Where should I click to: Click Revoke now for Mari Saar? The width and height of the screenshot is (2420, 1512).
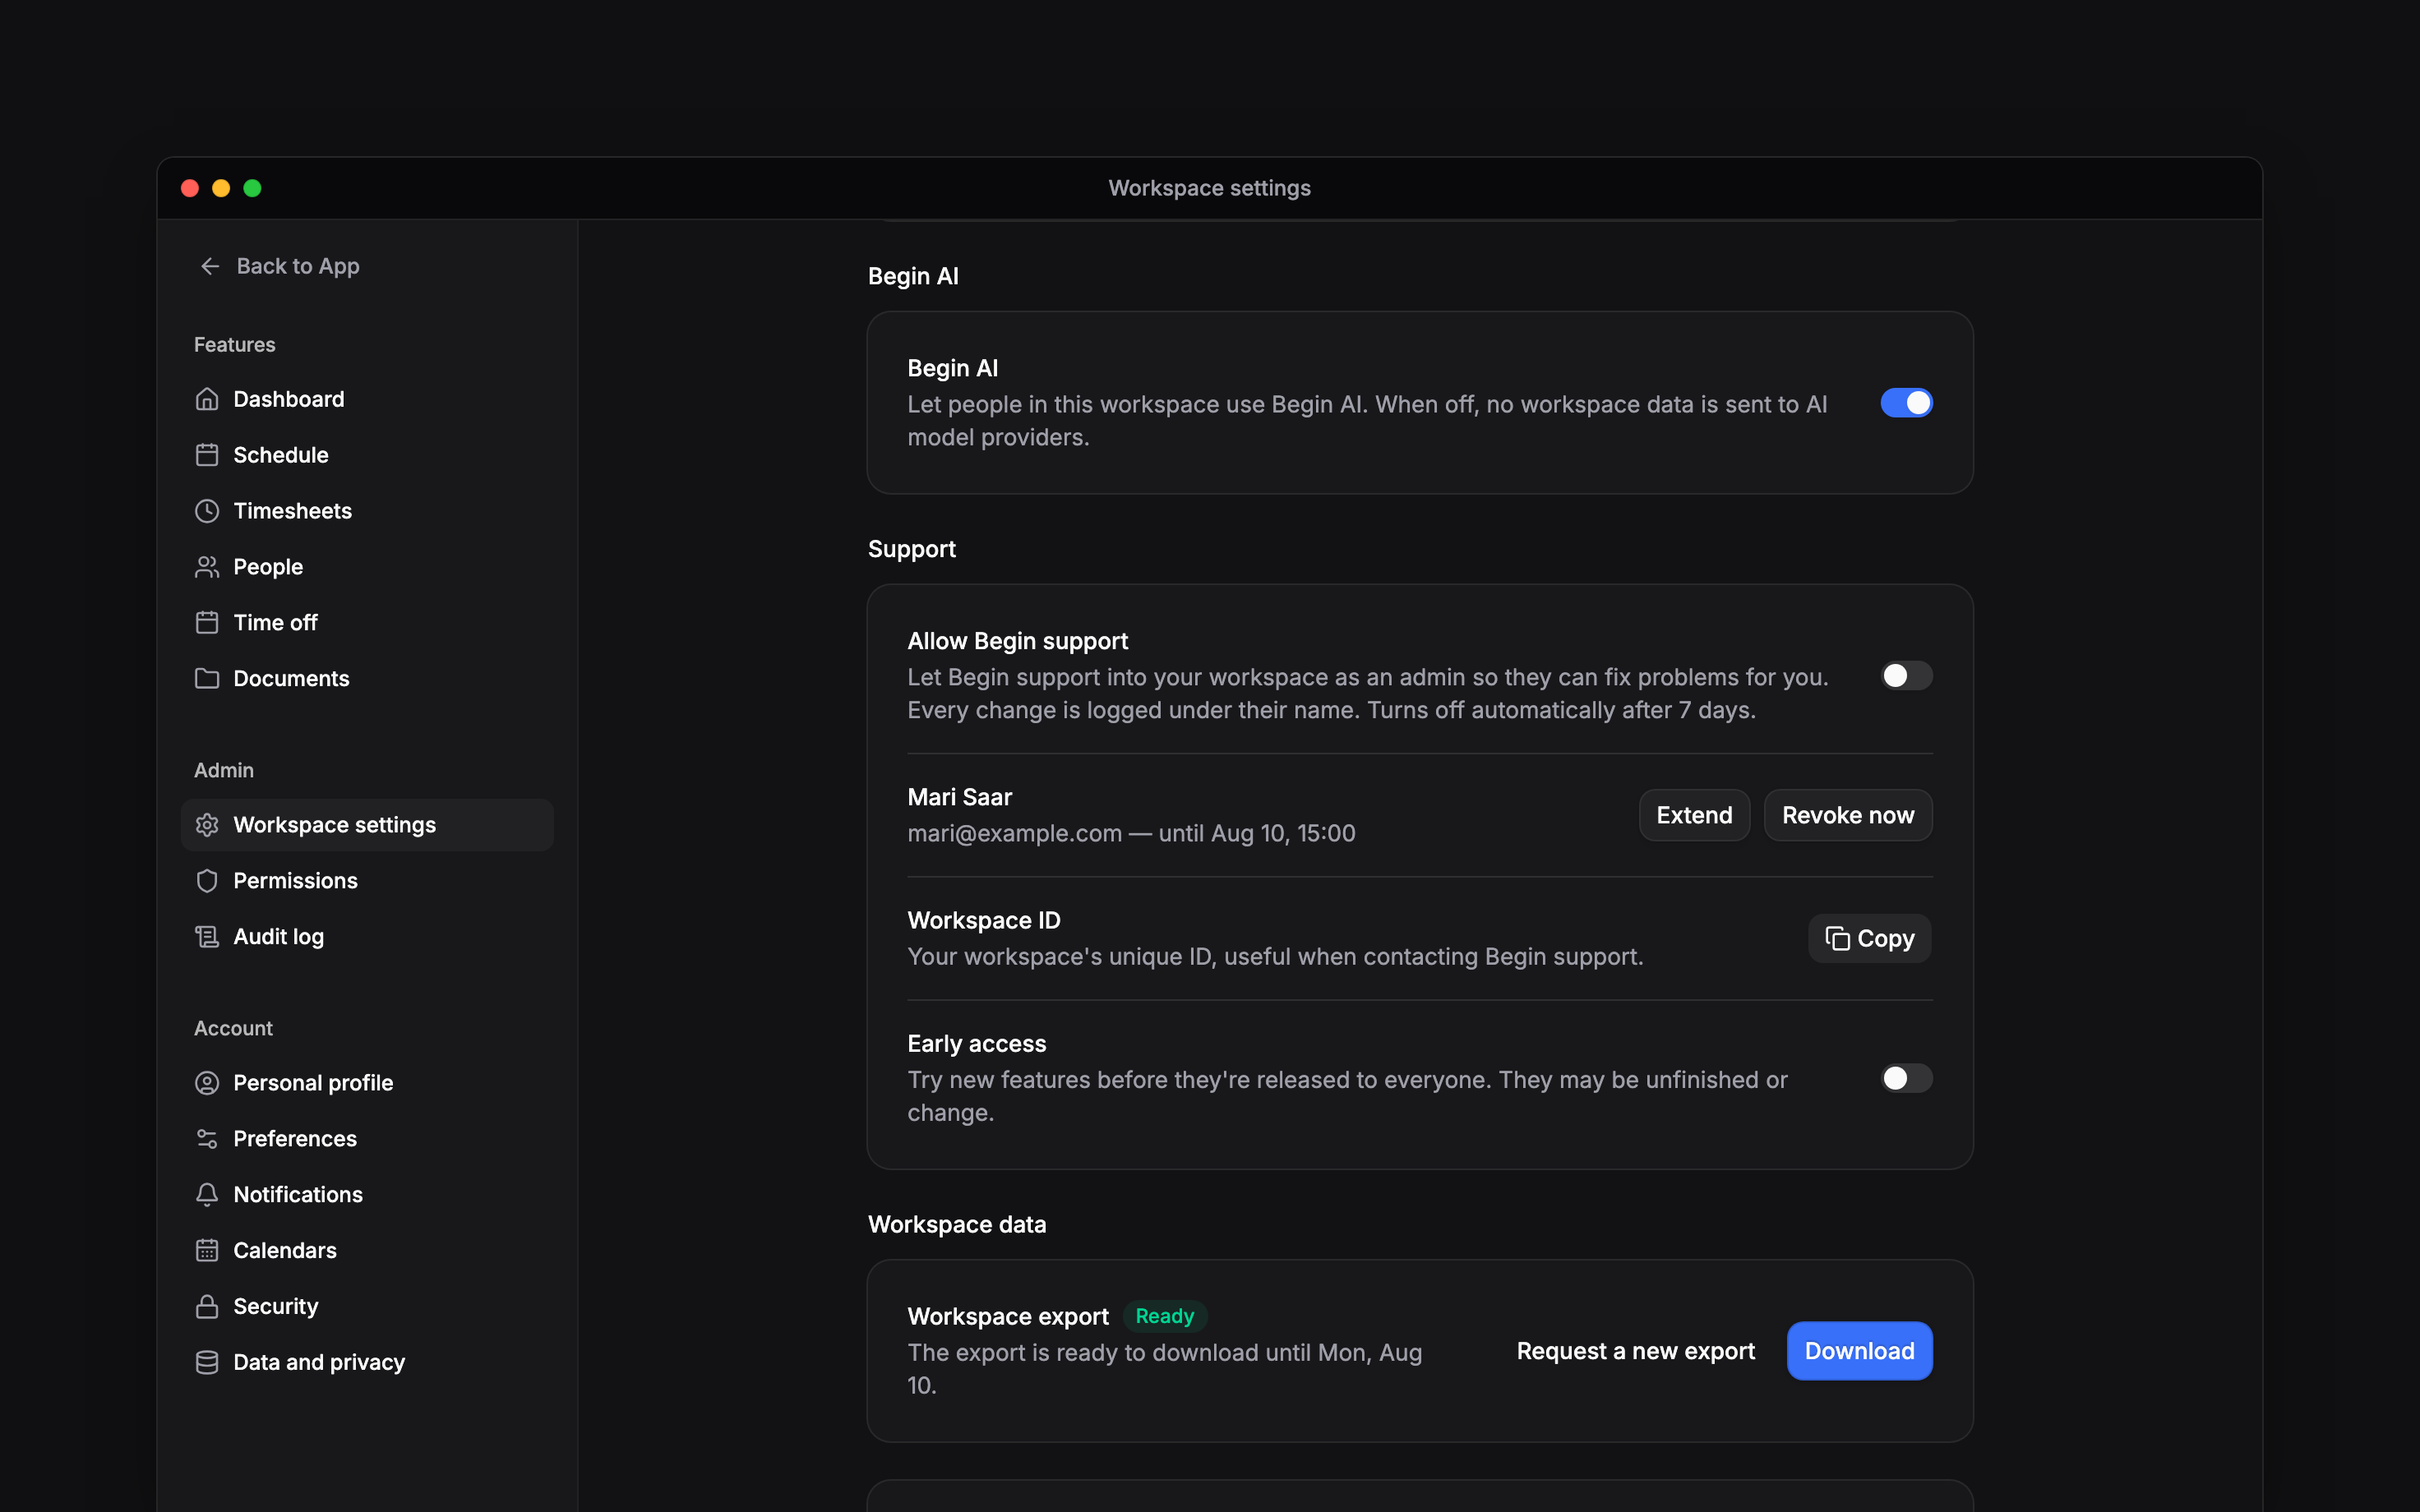point(1848,815)
